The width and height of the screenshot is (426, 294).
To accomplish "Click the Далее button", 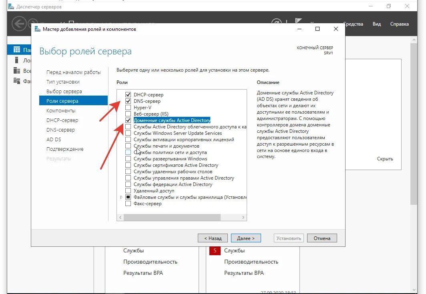I will pyautogui.click(x=246, y=238).
